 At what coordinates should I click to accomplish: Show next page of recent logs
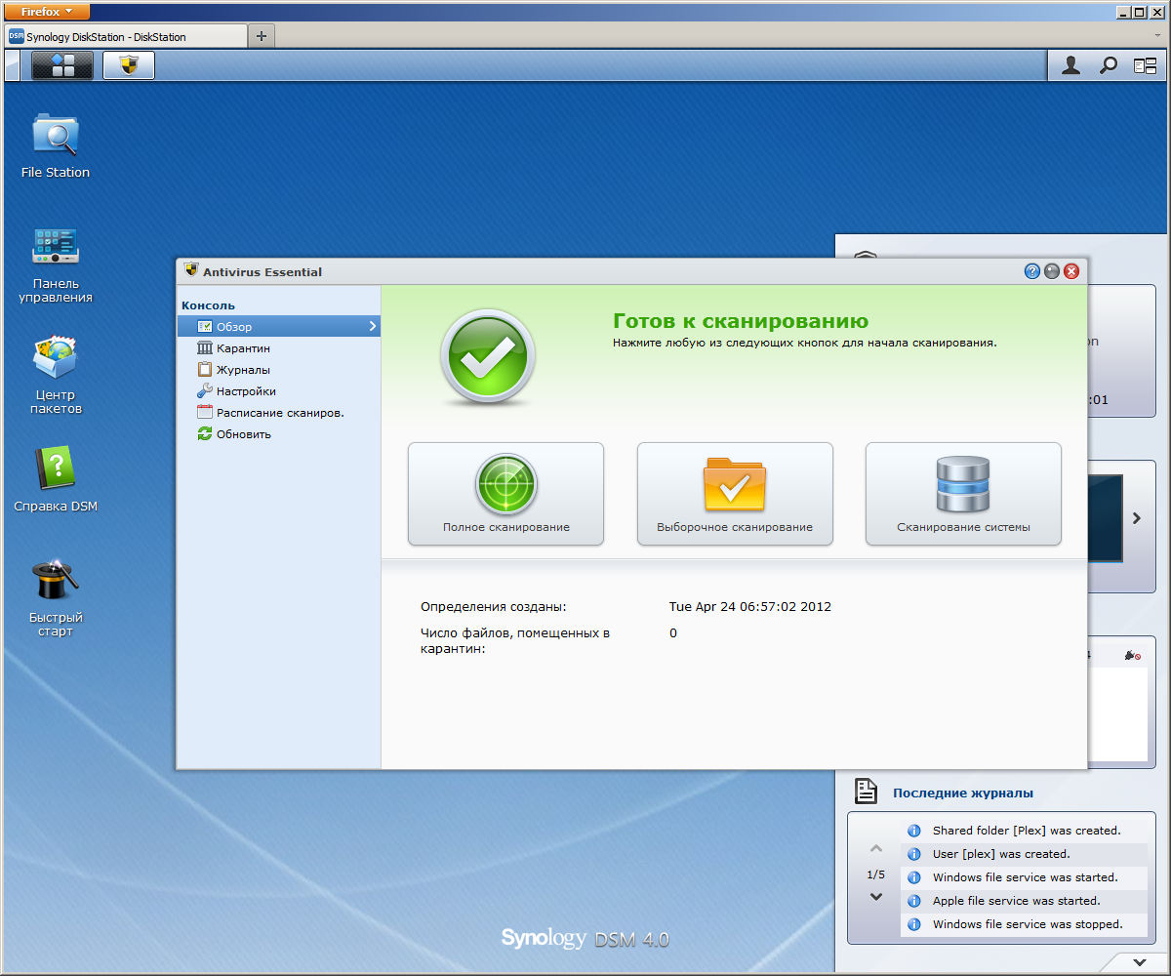point(876,897)
